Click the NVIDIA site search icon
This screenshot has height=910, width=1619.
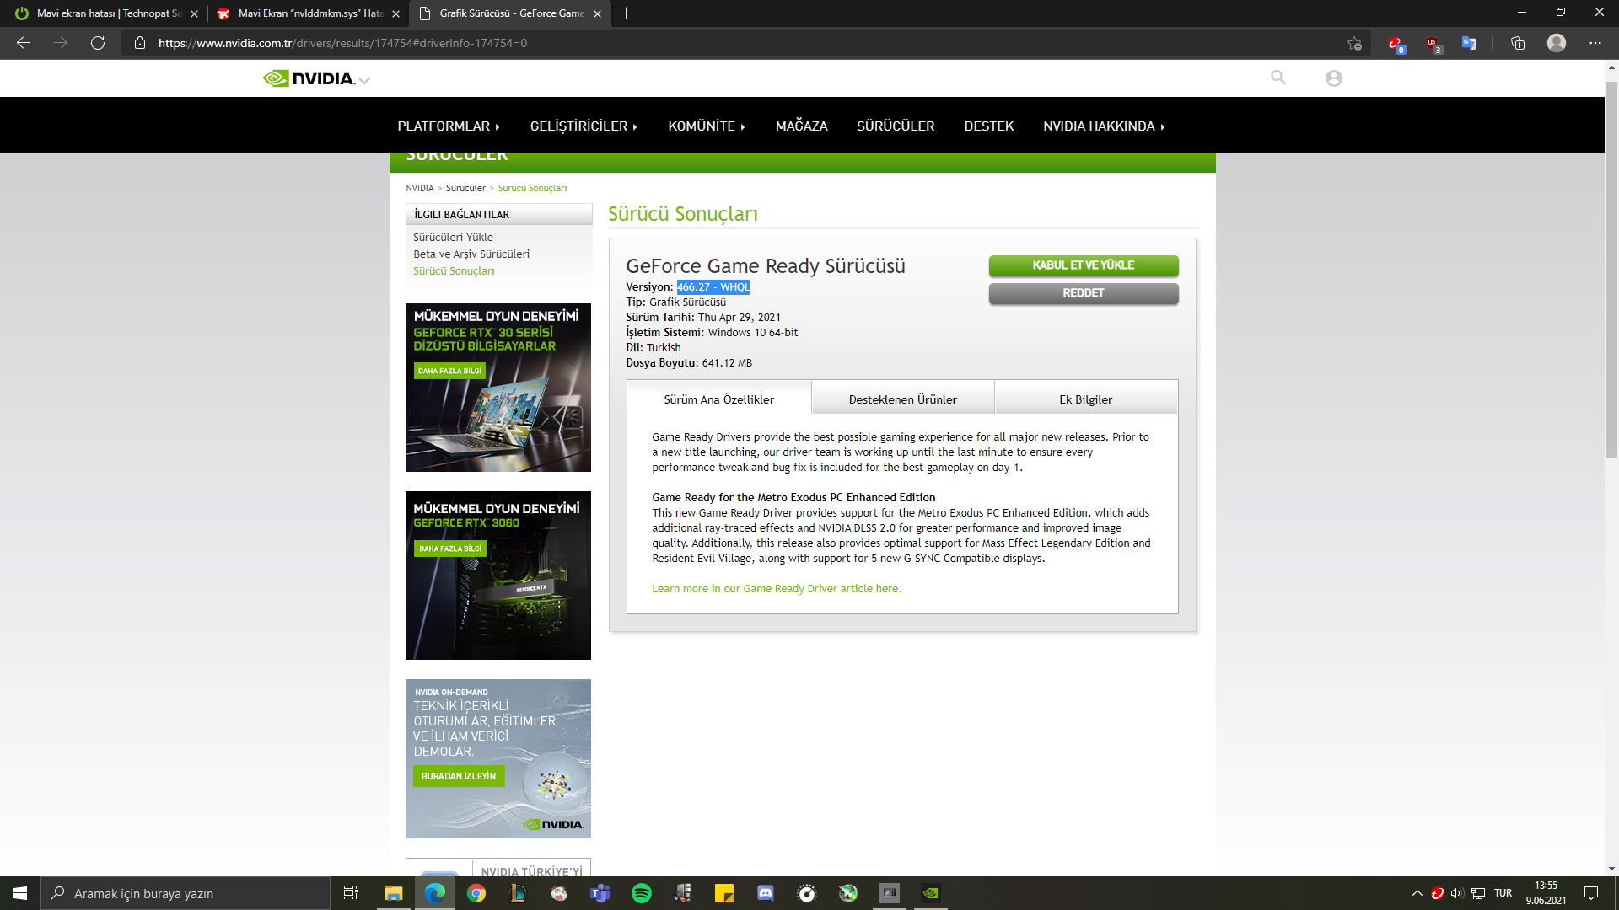[1278, 78]
